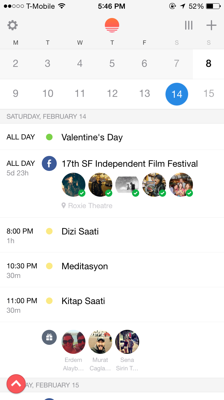Tap the Roxie Theatre location pin

[64, 206]
